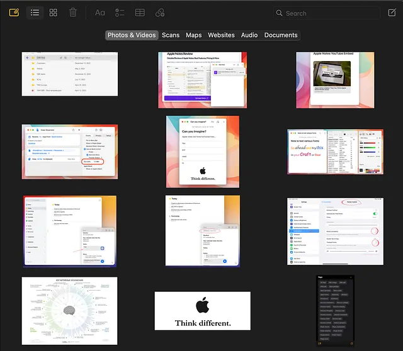403x351 pixels.
Task: Open the iPad Settings screenshot thumbnail
Action: click(335, 231)
